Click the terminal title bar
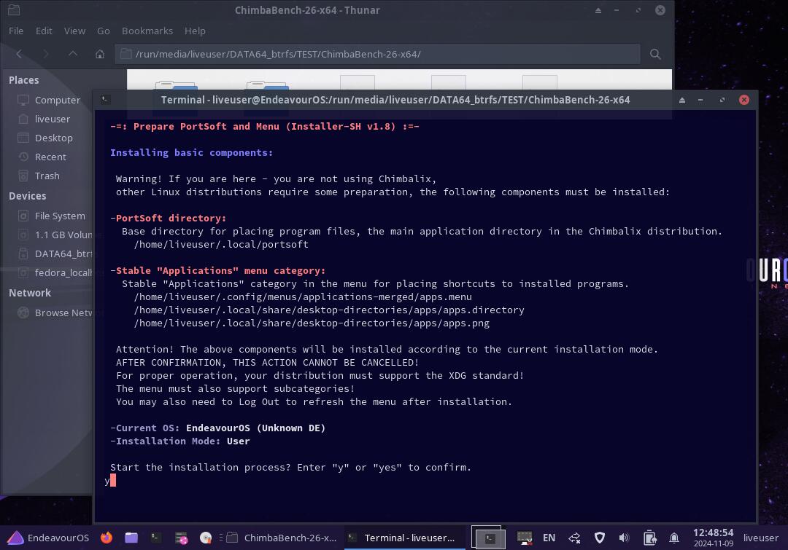The image size is (788, 550). [395, 100]
